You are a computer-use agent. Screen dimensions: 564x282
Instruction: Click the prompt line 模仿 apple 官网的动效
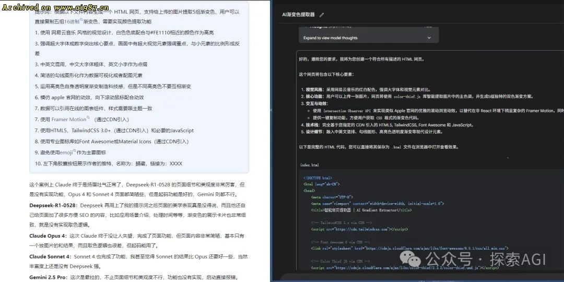[89, 98]
